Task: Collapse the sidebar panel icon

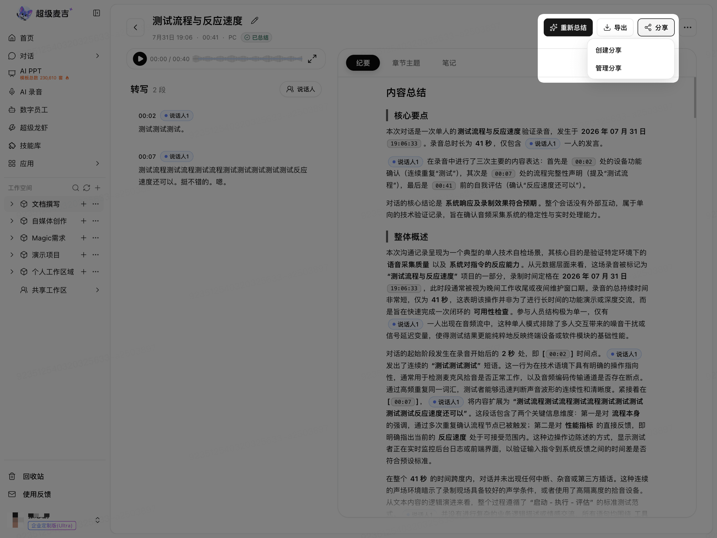Action: [x=97, y=13]
